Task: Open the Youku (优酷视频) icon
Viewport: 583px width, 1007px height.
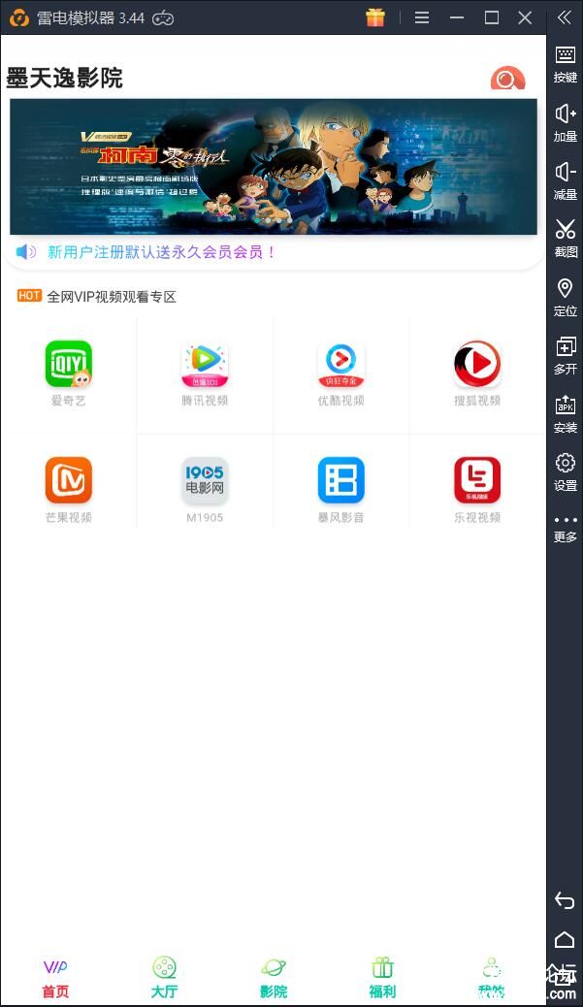Action: [x=340, y=364]
